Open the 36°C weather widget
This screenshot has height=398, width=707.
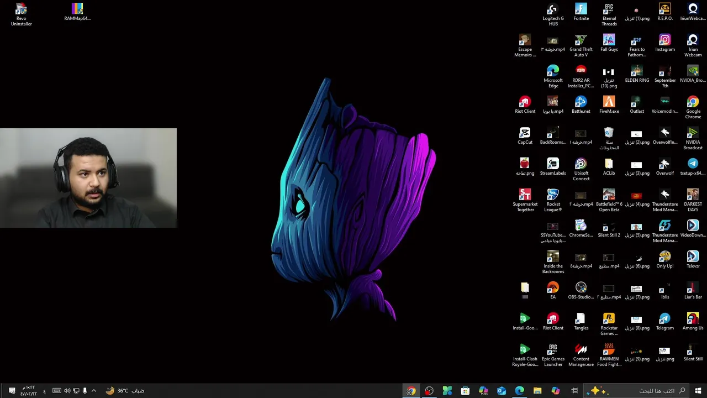tap(125, 391)
